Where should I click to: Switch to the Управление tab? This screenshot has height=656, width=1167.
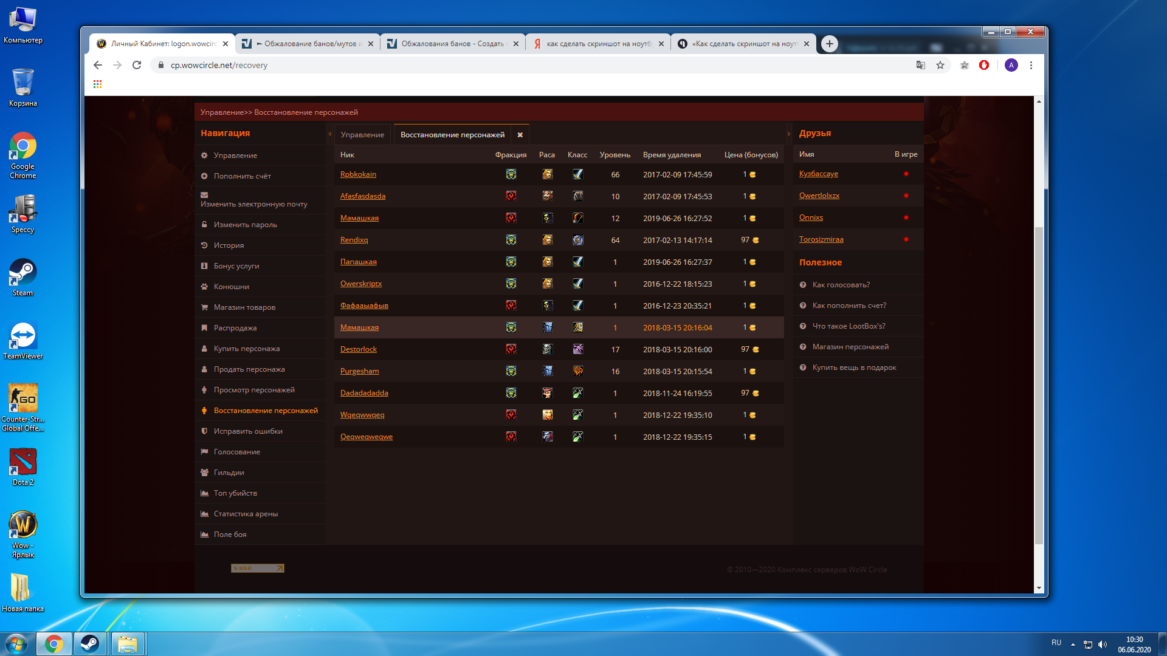tap(362, 135)
